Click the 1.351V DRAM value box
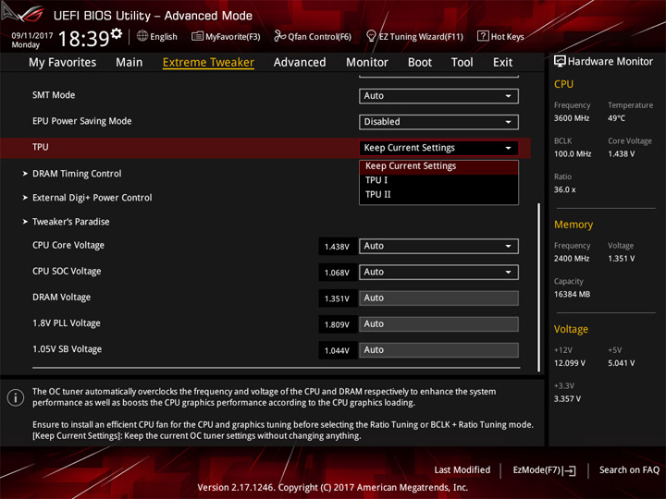The width and height of the screenshot is (666, 499). coord(338,298)
